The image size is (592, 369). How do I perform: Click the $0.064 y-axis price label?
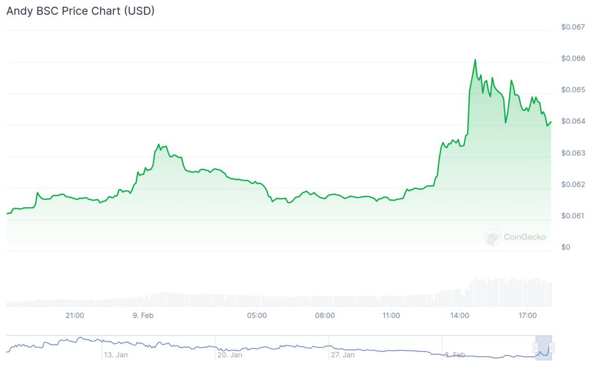click(x=573, y=121)
